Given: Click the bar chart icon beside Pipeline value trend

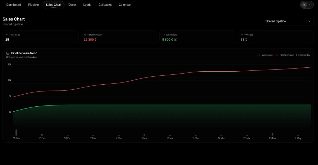Looking at the screenshot, I should pos(8,53).
